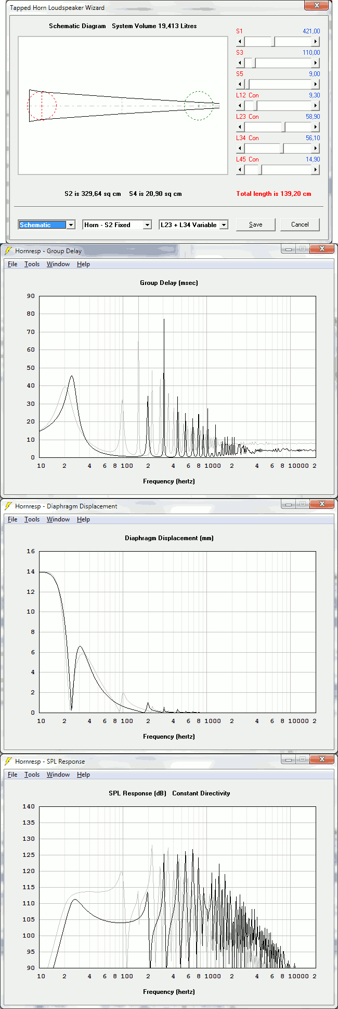Click right arrow of L45 slider

[316, 170]
